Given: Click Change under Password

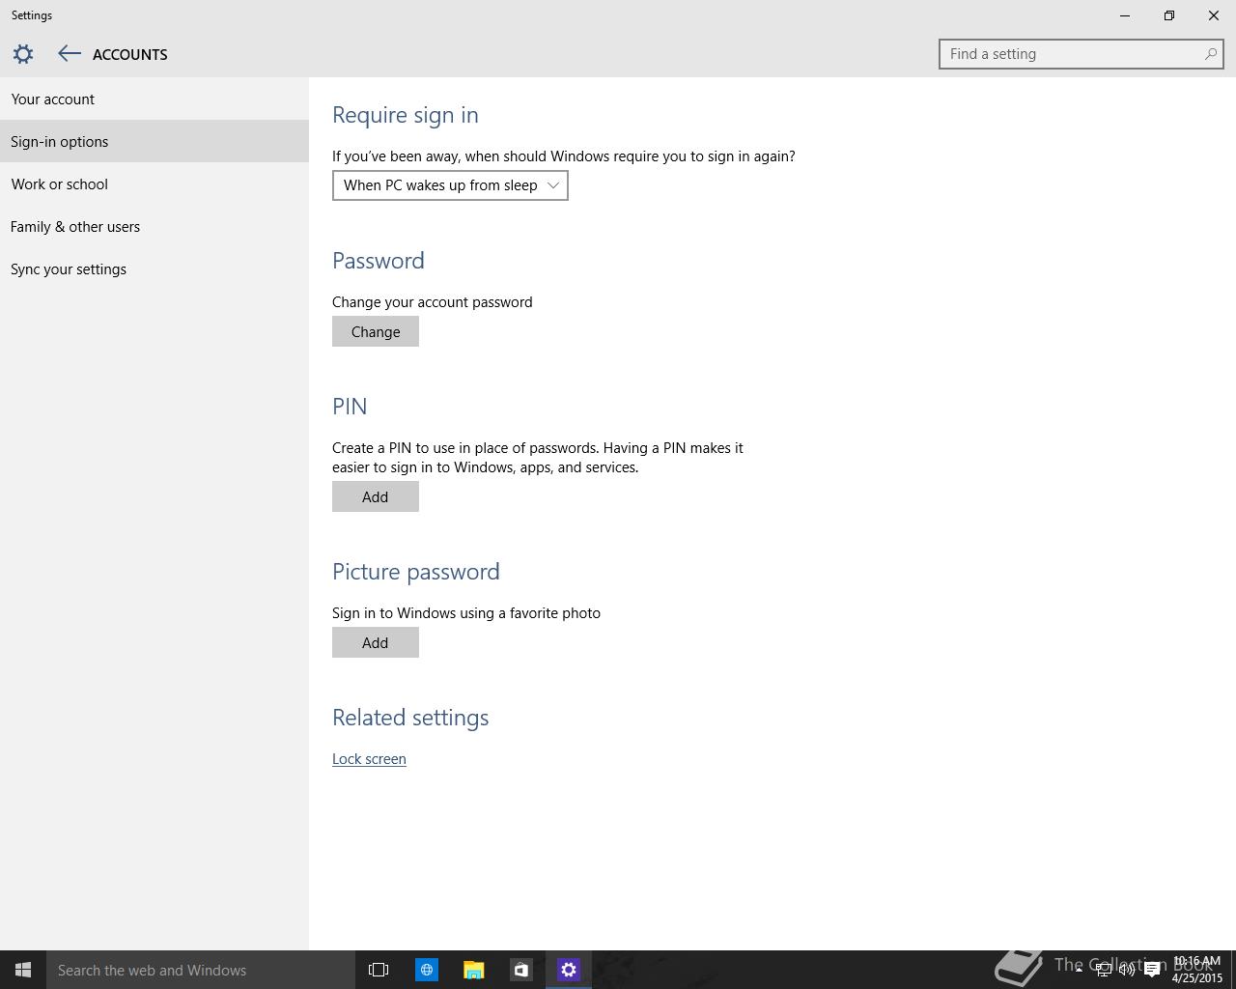Looking at the screenshot, I should [376, 331].
